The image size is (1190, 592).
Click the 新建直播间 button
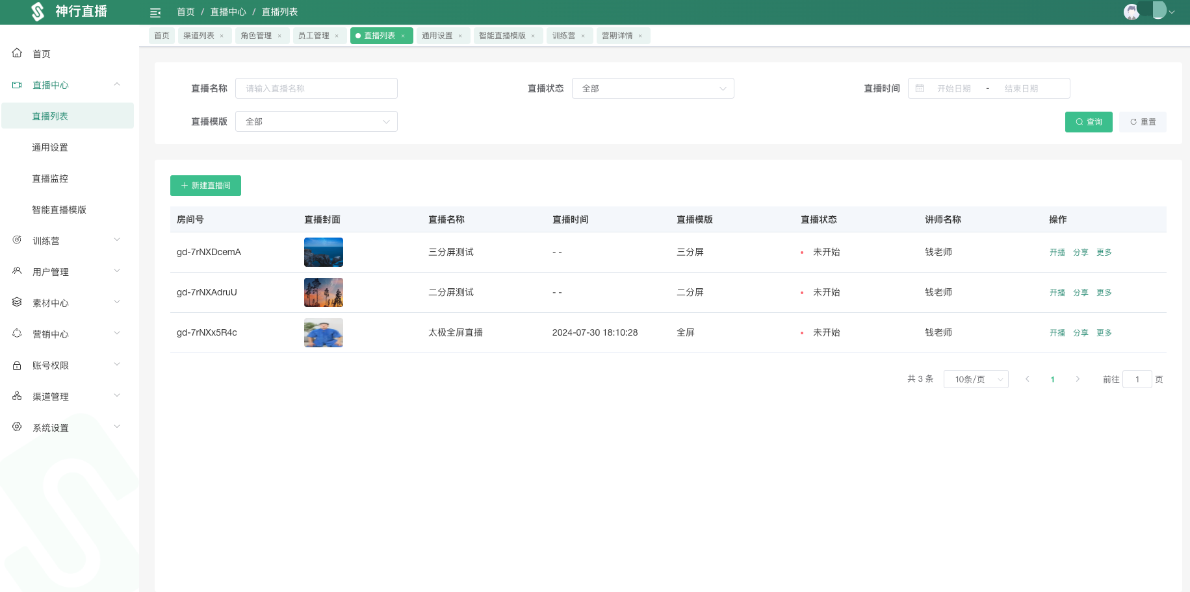coord(205,186)
